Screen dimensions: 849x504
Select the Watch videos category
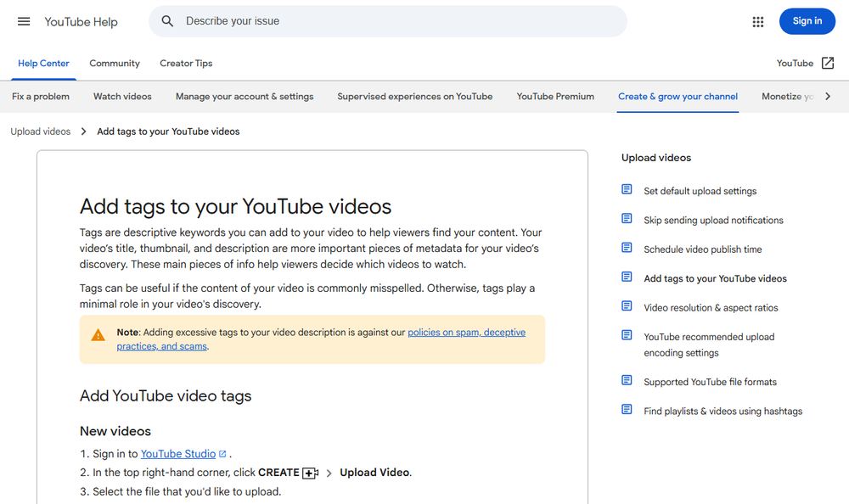122,97
